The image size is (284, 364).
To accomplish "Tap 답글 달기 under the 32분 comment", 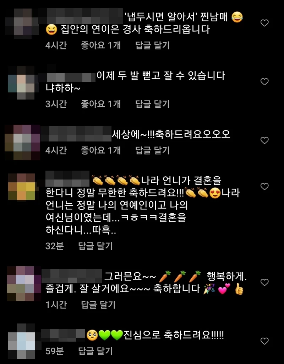I will pyautogui.click(x=95, y=246).
